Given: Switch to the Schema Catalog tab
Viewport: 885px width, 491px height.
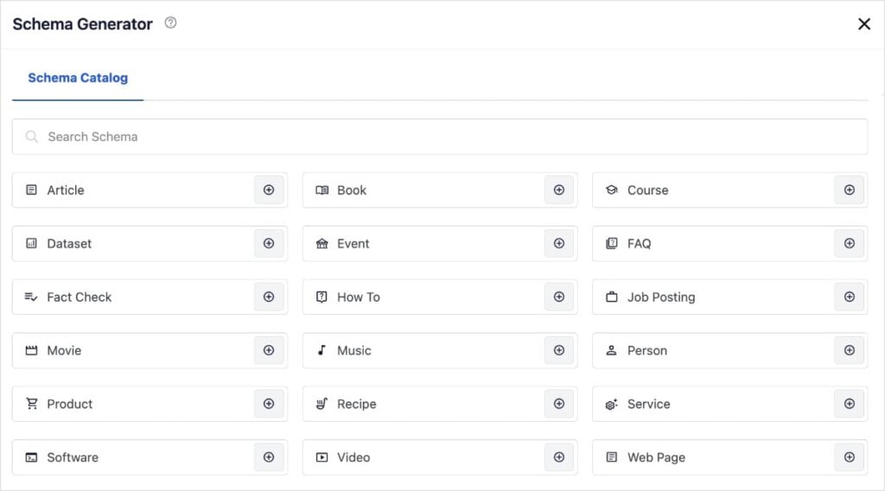Looking at the screenshot, I should [x=78, y=78].
